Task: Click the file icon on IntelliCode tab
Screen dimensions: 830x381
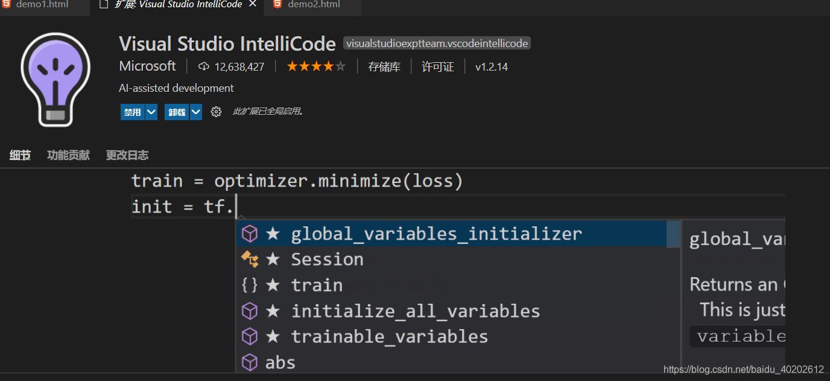Action: [x=104, y=4]
